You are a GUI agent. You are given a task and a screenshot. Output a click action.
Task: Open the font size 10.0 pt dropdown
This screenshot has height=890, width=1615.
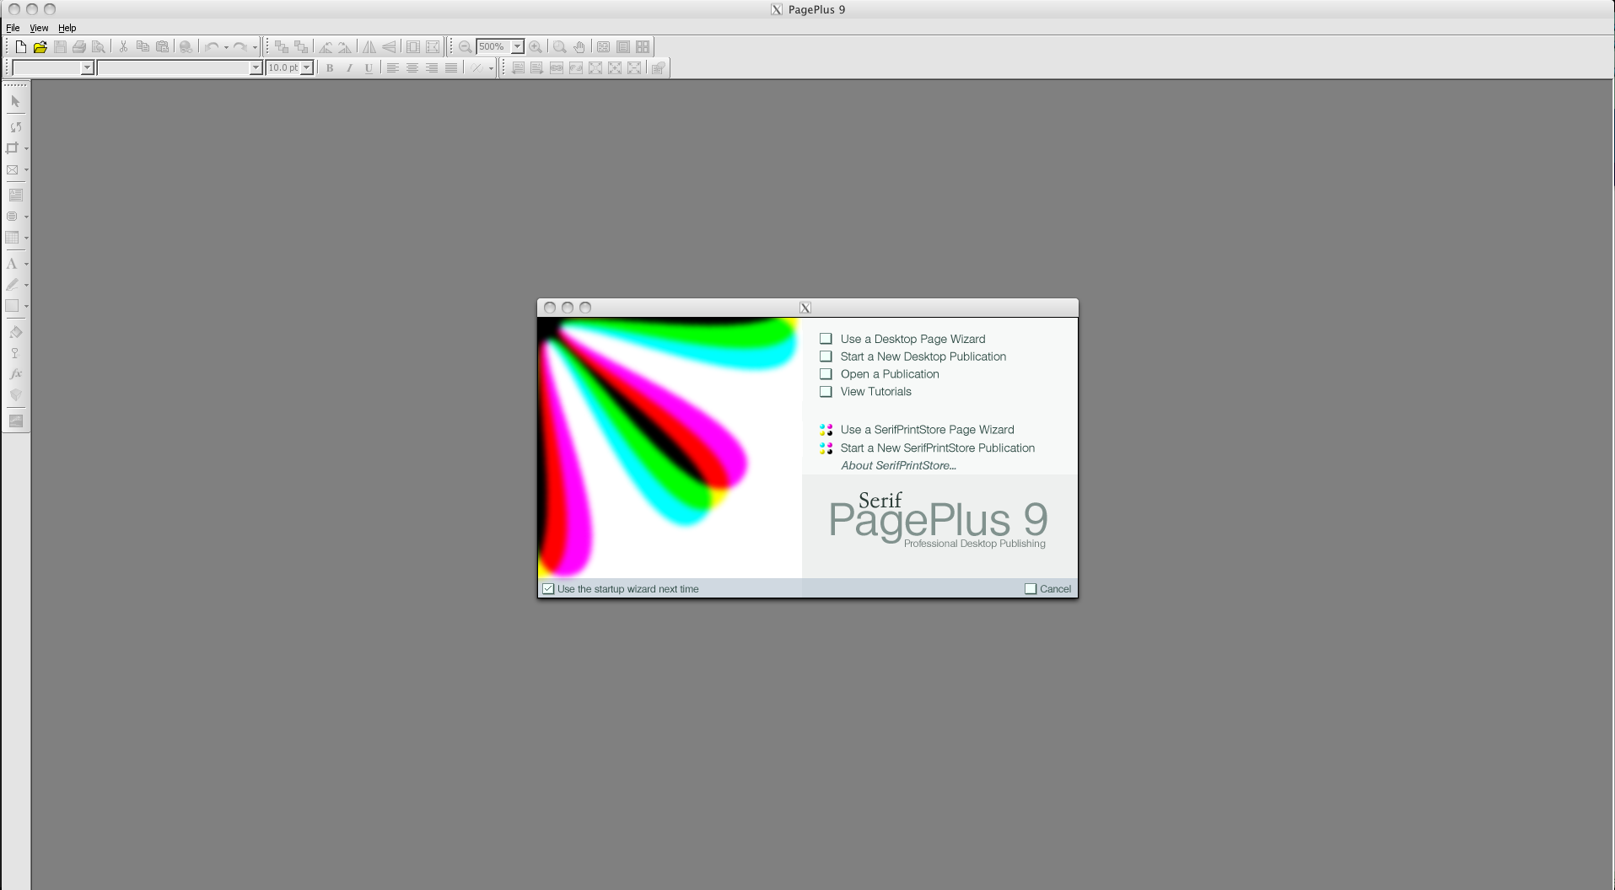tap(307, 68)
